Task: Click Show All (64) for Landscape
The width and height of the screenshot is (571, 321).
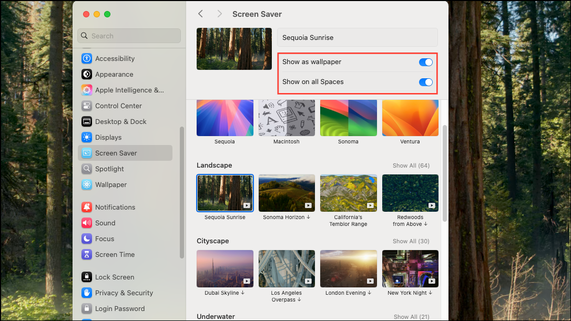Action: click(411, 165)
